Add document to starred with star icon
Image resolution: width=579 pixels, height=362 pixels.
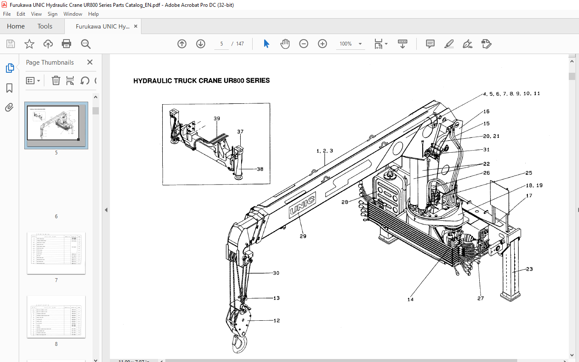29,44
